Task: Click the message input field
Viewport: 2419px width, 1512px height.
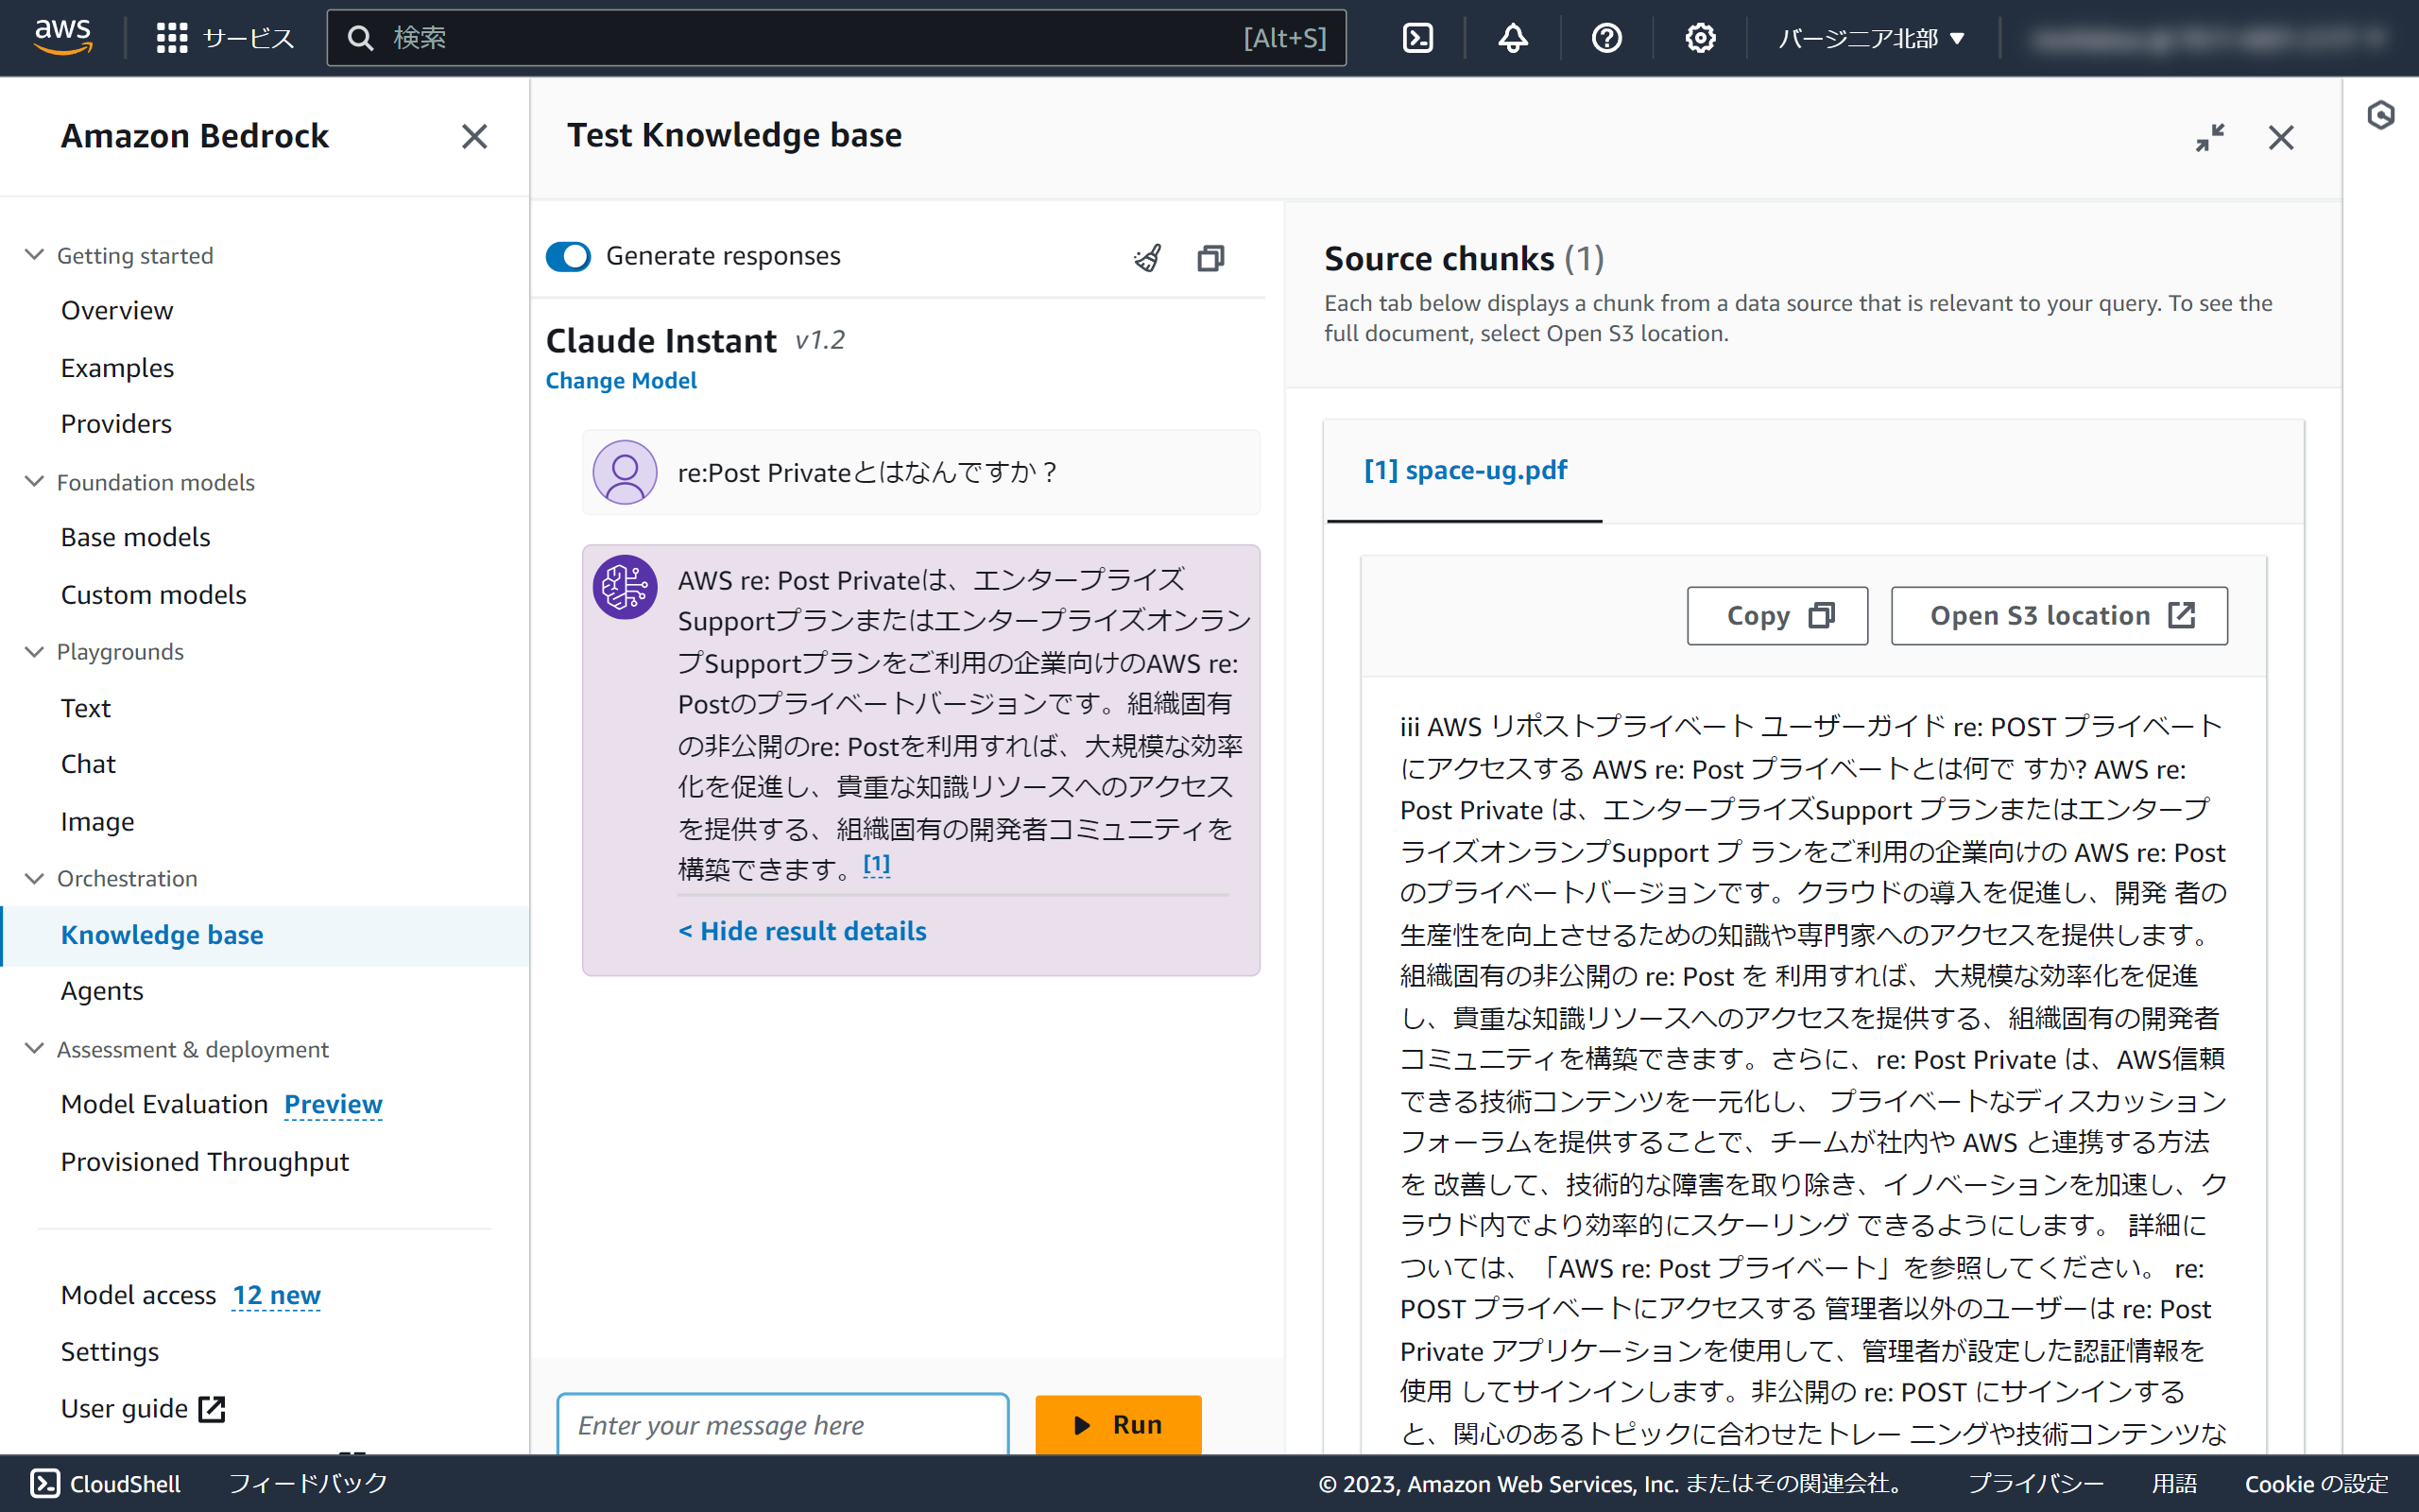Action: click(782, 1424)
